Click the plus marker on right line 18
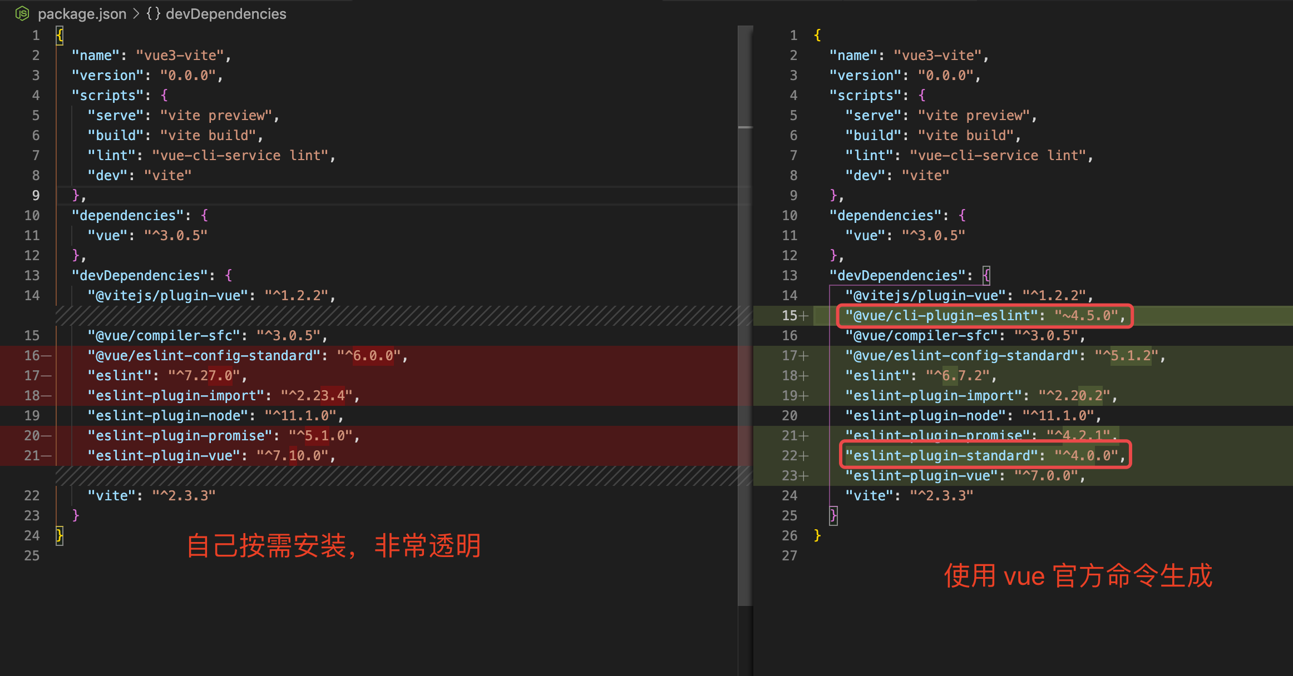The width and height of the screenshot is (1293, 676). (x=803, y=376)
